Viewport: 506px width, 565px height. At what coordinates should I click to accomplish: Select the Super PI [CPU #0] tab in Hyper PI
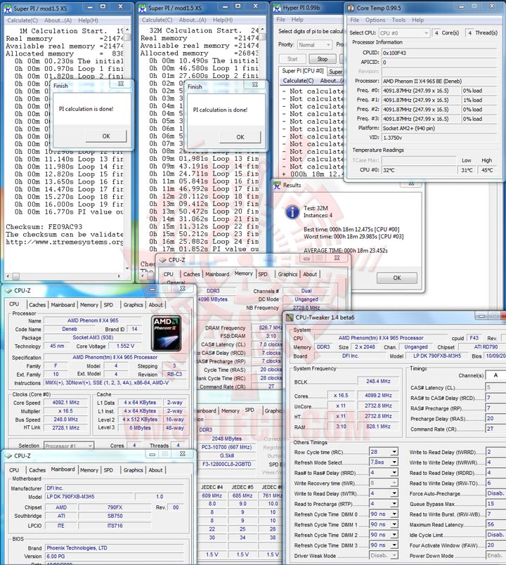pos(302,71)
